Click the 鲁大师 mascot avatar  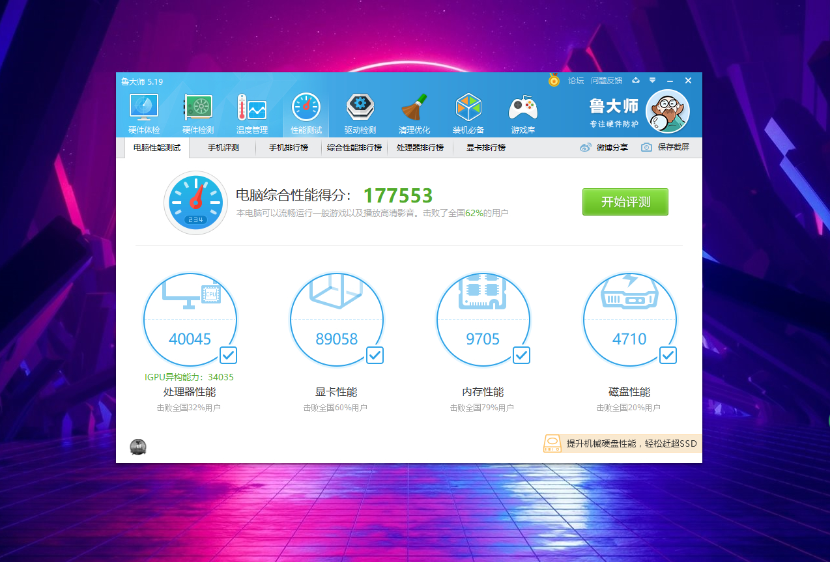tap(667, 111)
